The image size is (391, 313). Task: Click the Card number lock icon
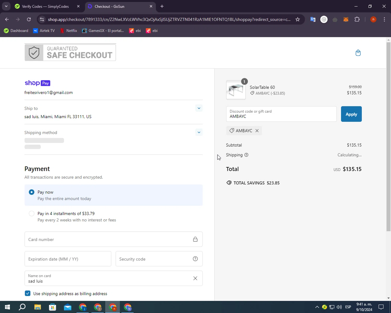[195, 239]
